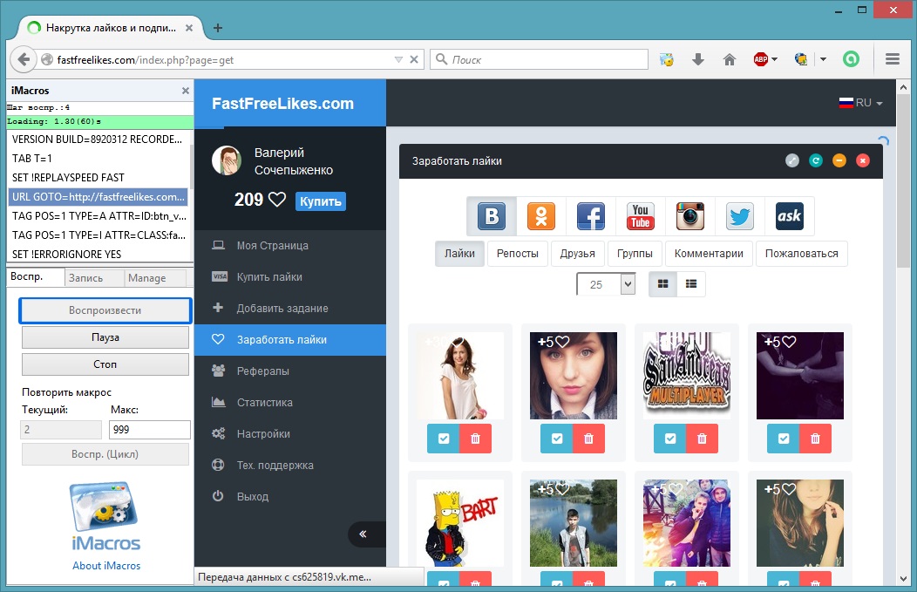Delete the holding hands photo task
Image resolution: width=917 pixels, height=592 pixels.
tap(816, 439)
